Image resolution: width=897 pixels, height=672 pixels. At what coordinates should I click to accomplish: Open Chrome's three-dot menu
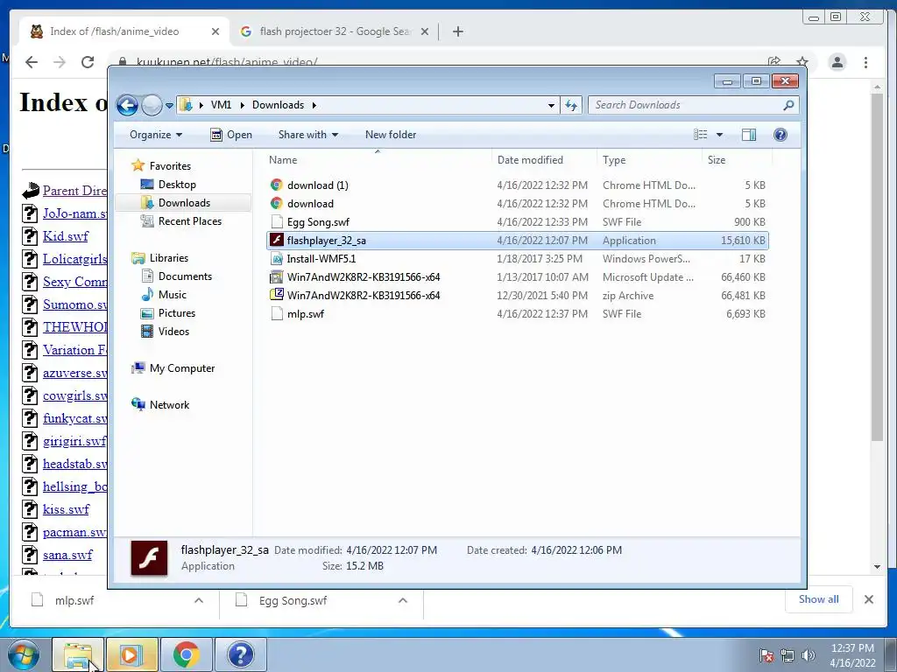[x=865, y=62]
